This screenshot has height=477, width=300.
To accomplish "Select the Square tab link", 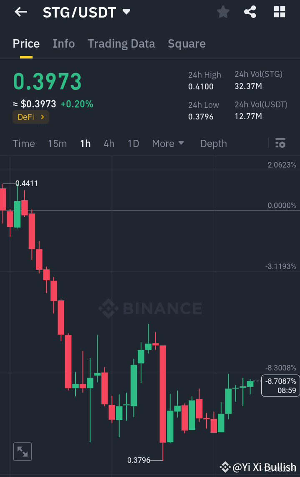I will pyautogui.click(x=187, y=43).
